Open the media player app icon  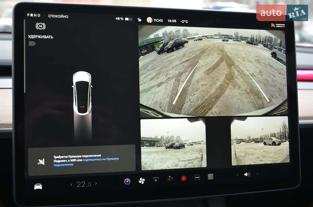pyautogui.click(x=156, y=179)
